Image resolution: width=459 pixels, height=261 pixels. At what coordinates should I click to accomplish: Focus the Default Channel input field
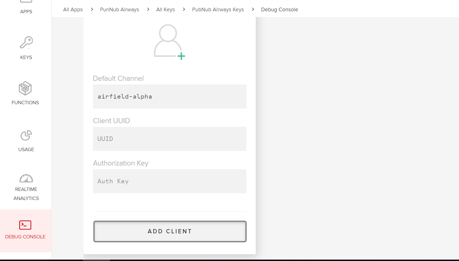[x=170, y=97]
